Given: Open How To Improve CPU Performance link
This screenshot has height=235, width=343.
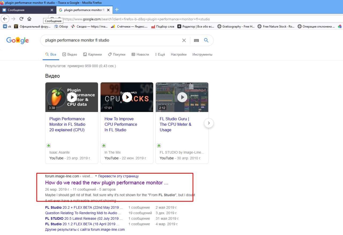Looking at the screenshot, I should click(x=121, y=124).
